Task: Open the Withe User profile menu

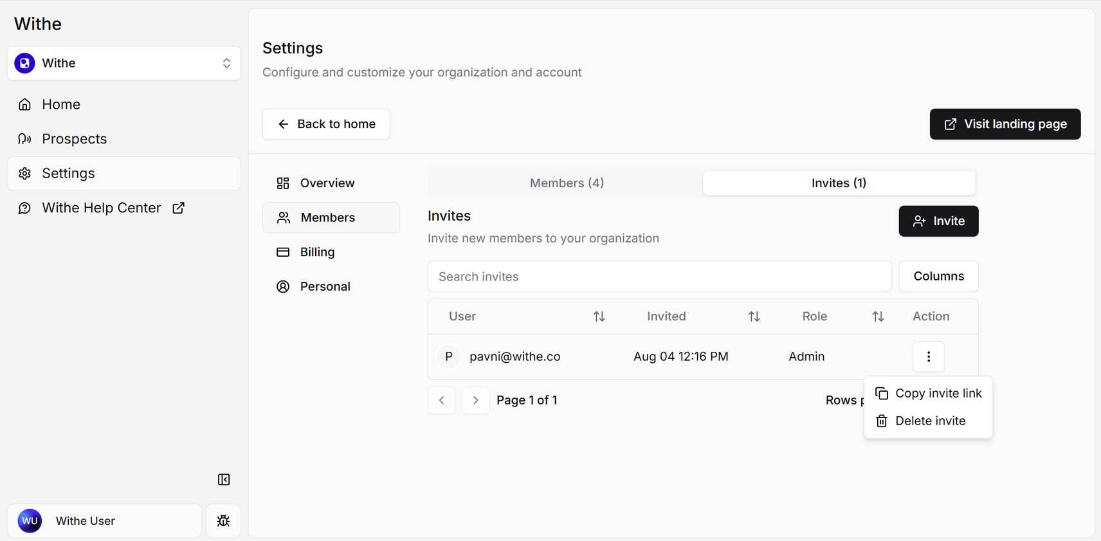Action: pyautogui.click(x=104, y=521)
